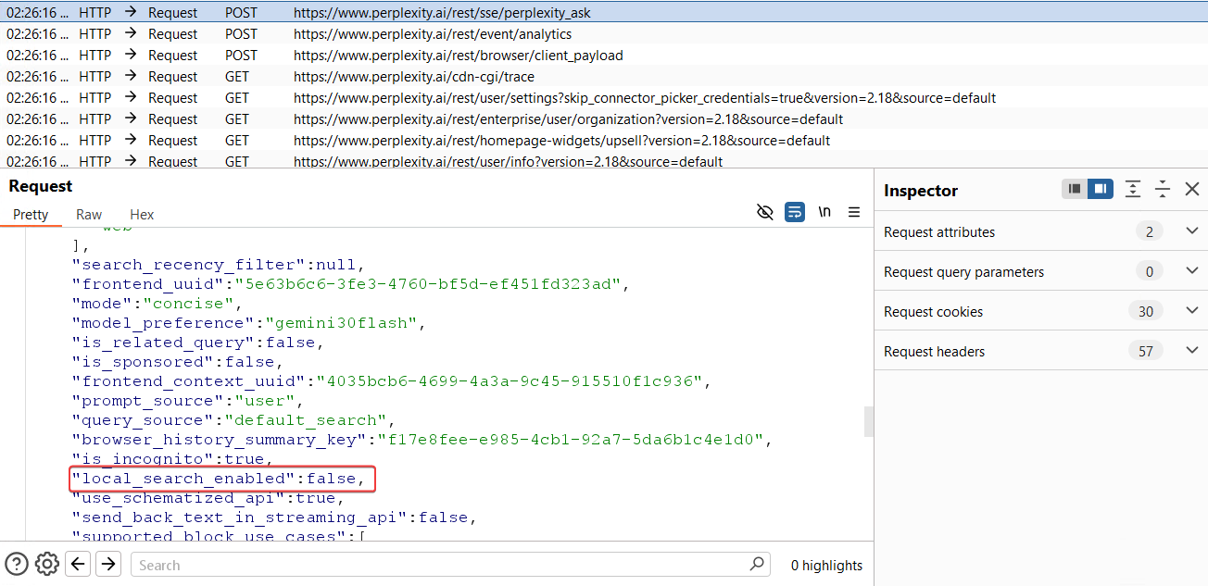
Task: Toggle showing \n newline characters
Action: pos(824,211)
